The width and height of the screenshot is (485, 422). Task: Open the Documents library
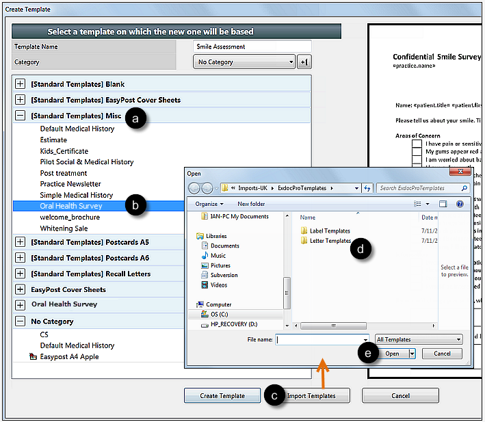coord(220,246)
